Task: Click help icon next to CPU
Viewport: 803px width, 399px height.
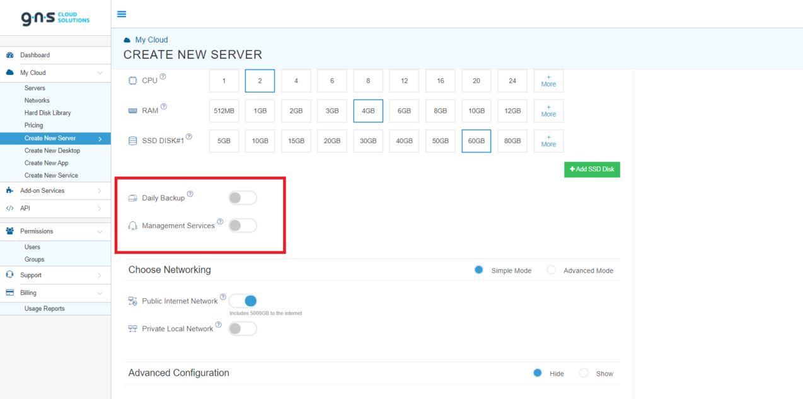Action: point(163,76)
